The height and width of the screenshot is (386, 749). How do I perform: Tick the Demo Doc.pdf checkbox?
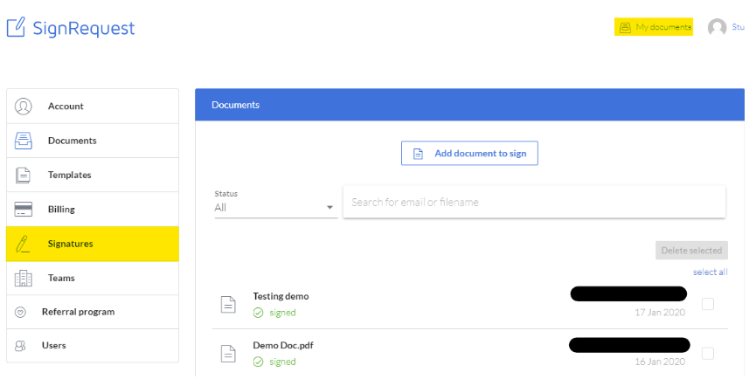[708, 353]
